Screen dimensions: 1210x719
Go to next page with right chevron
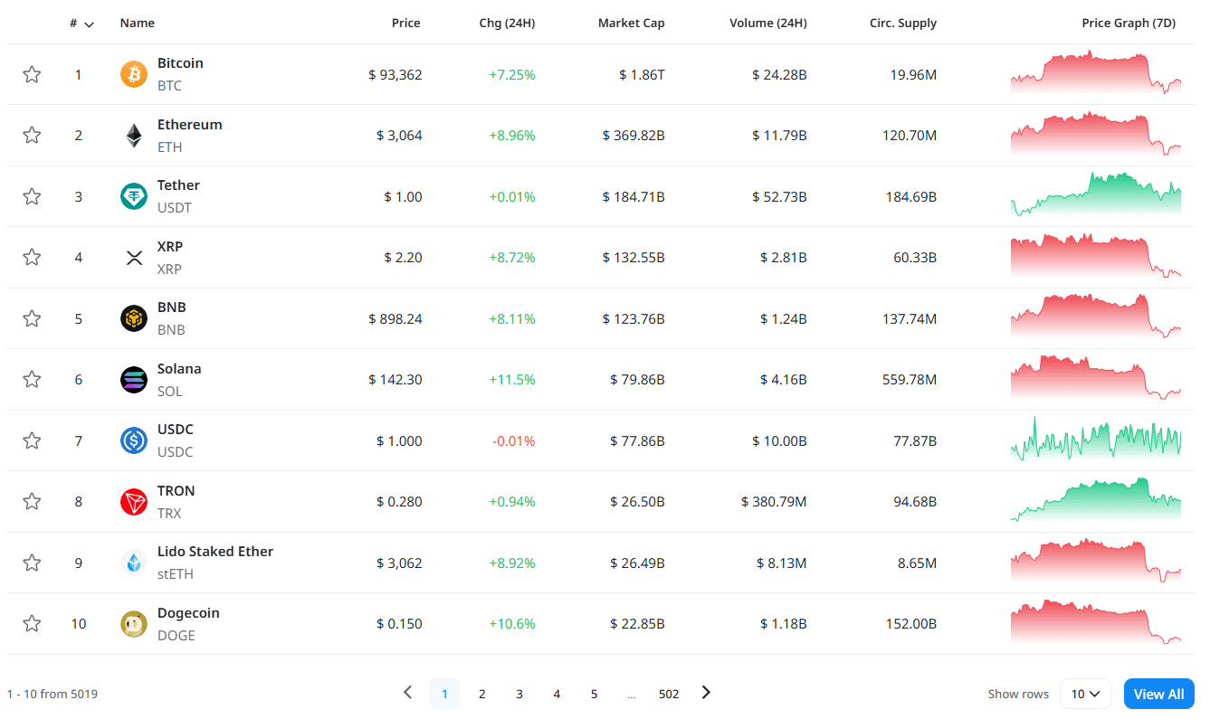coord(706,693)
